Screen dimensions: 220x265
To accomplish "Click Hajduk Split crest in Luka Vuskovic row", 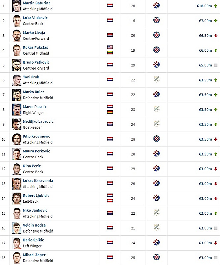I will click(x=157, y=20).
